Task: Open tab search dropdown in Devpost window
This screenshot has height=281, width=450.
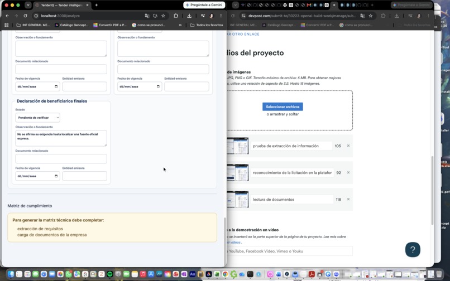Action: (x=236, y=5)
